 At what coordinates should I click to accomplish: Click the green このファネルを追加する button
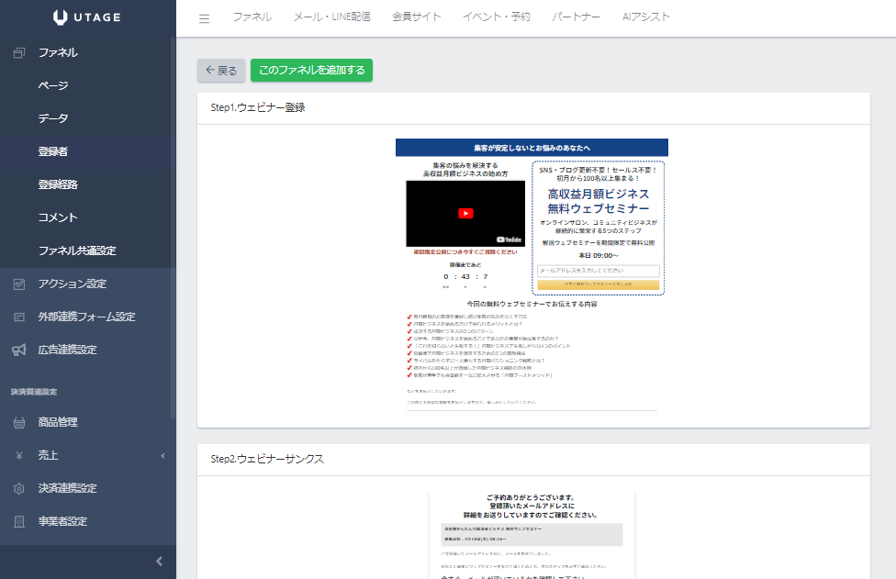[311, 70]
